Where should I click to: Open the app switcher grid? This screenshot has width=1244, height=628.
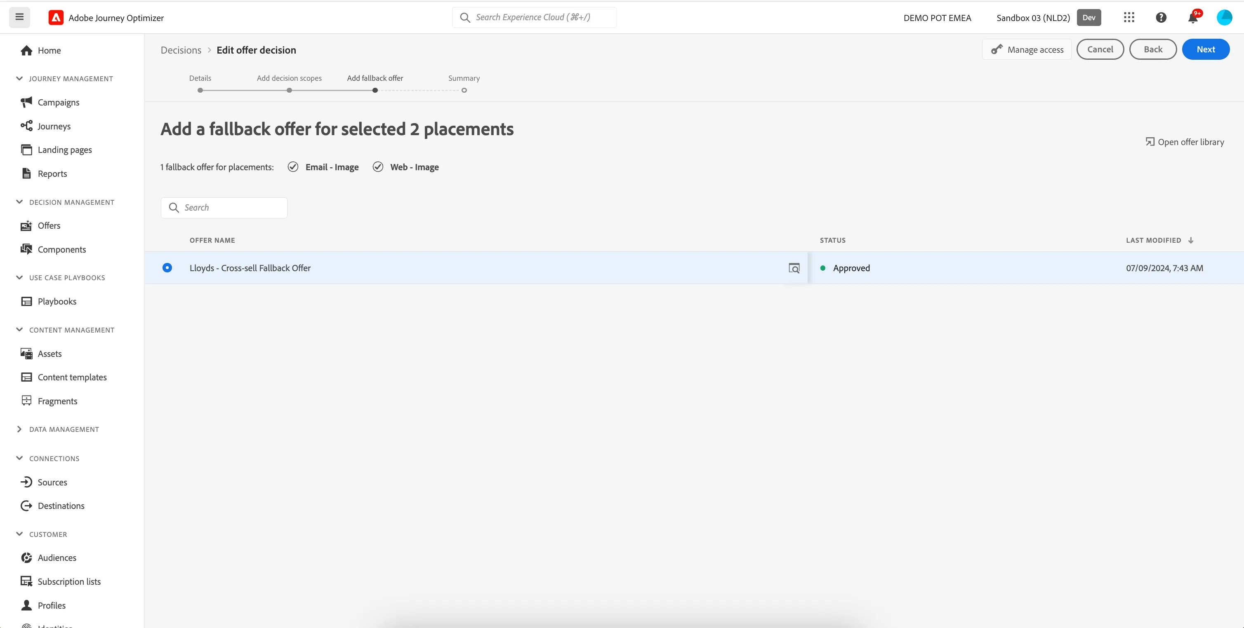[x=1129, y=17]
